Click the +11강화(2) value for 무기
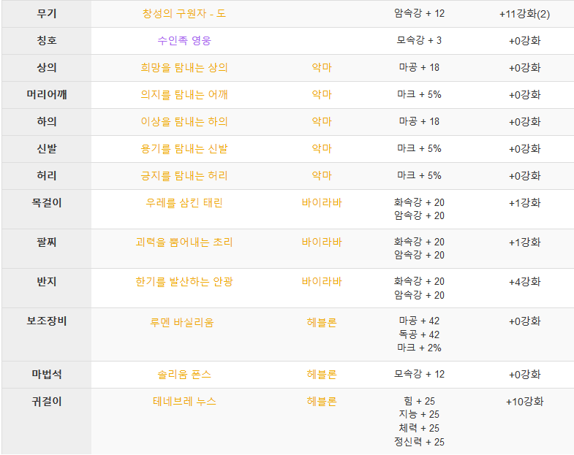The width and height of the screenshot is (574, 455). pyautogui.click(x=524, y=14)
